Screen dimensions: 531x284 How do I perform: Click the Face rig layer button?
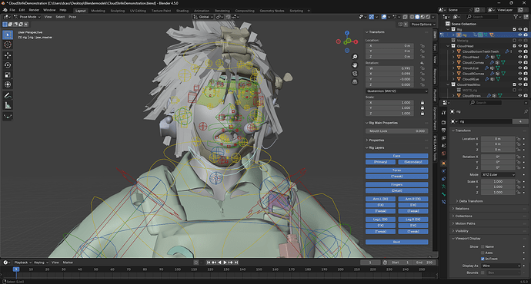396,156
